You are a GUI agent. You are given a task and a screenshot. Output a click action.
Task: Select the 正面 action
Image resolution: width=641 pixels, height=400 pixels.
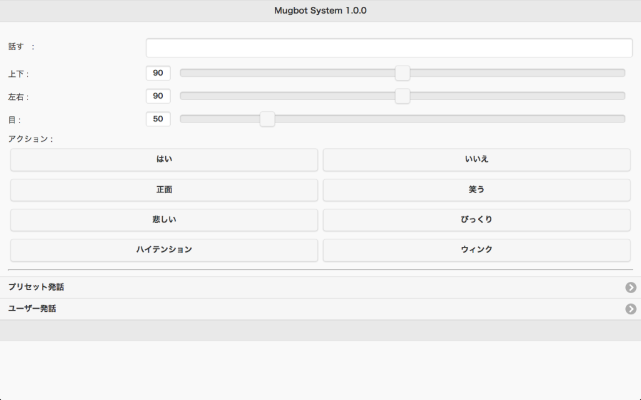pyautogui.click(x=163, y=190)
